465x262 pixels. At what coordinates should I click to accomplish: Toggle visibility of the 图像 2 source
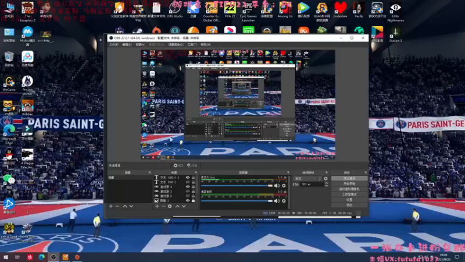click(x=187, y=200)
